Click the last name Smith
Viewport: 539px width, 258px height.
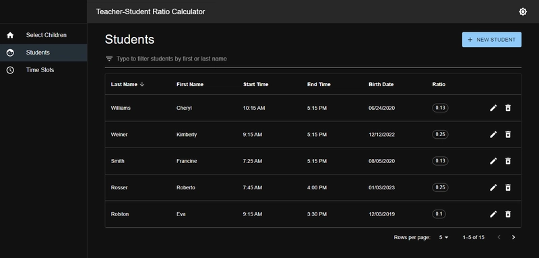pos(117,161)
